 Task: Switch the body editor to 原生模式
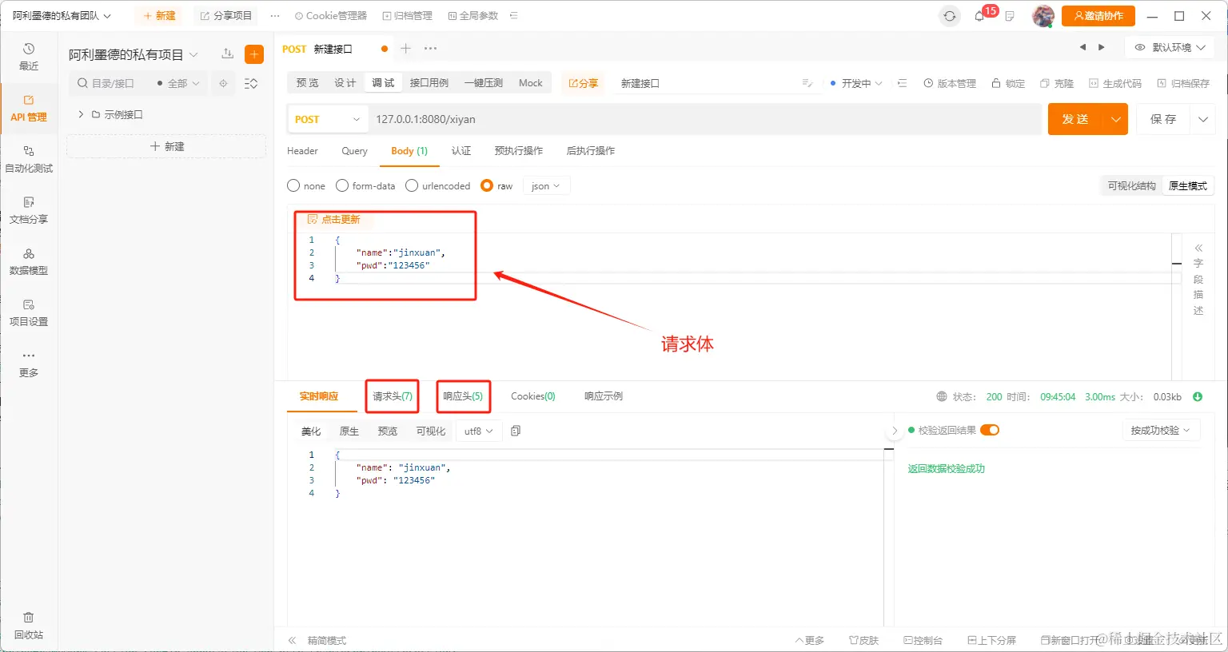1188,185
